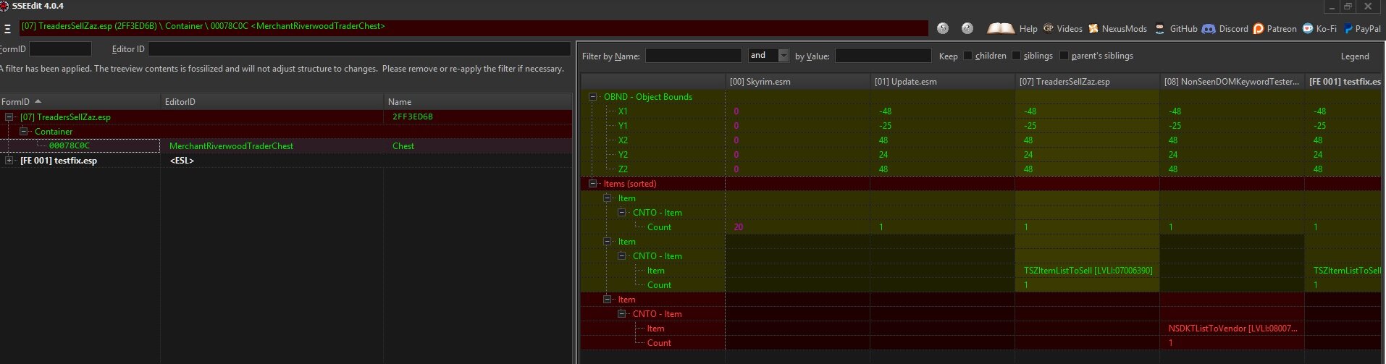1386x364 pixels.
Task: Collapse the third red Item node
Action: tap(607, 299)
